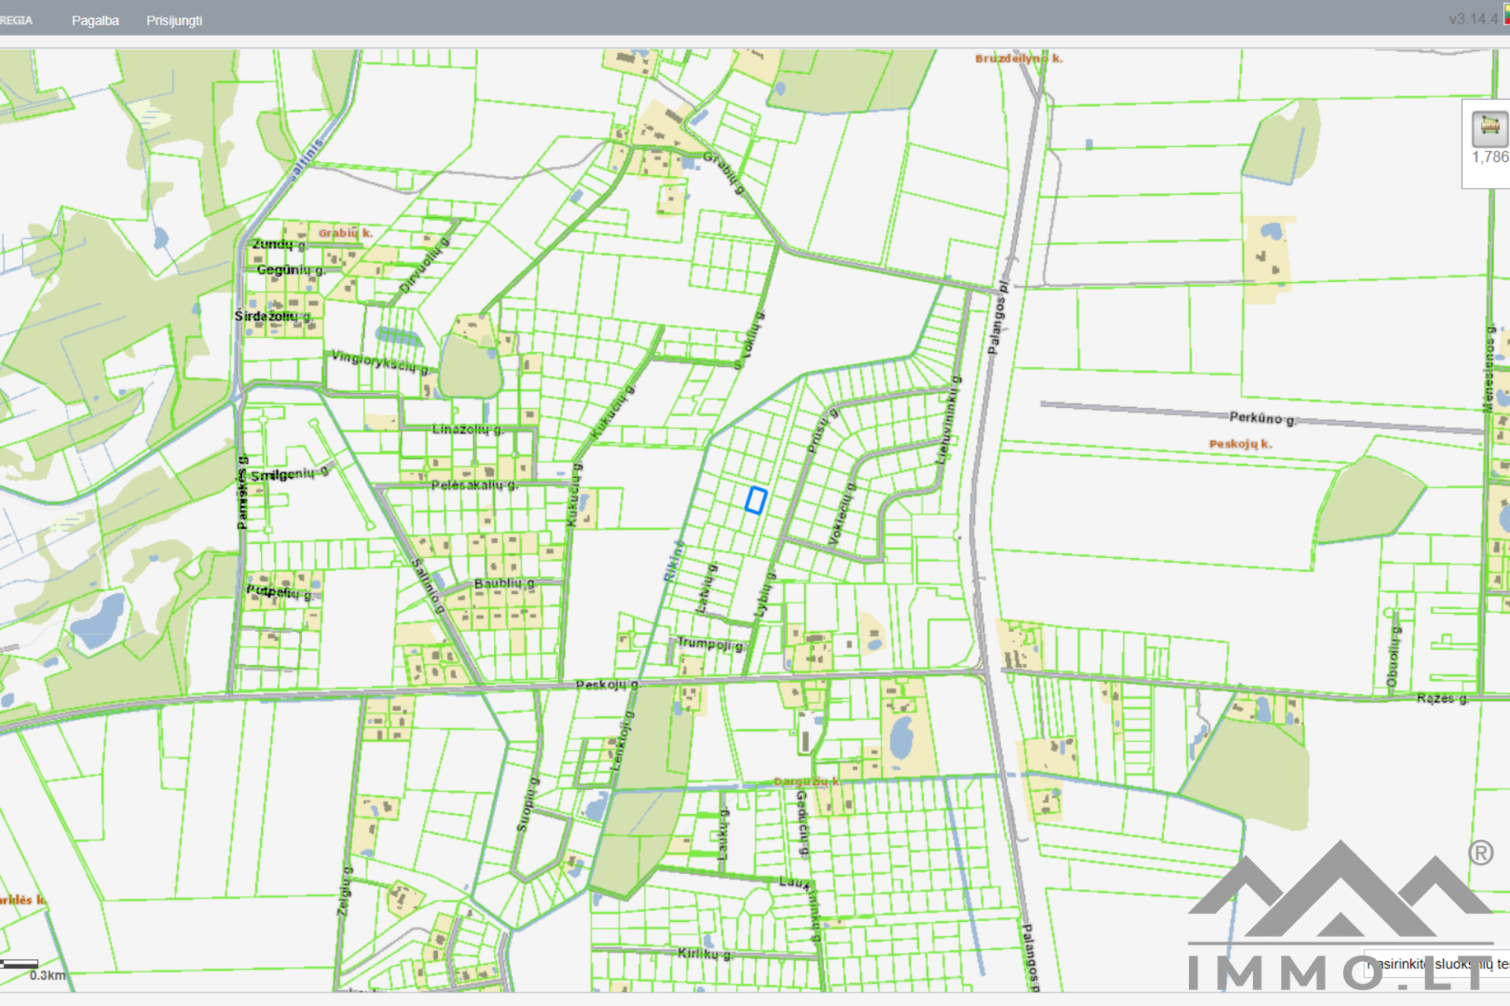Open the Prisijungti login link
The image size is (1510, 1006).
tap(174, 20)
